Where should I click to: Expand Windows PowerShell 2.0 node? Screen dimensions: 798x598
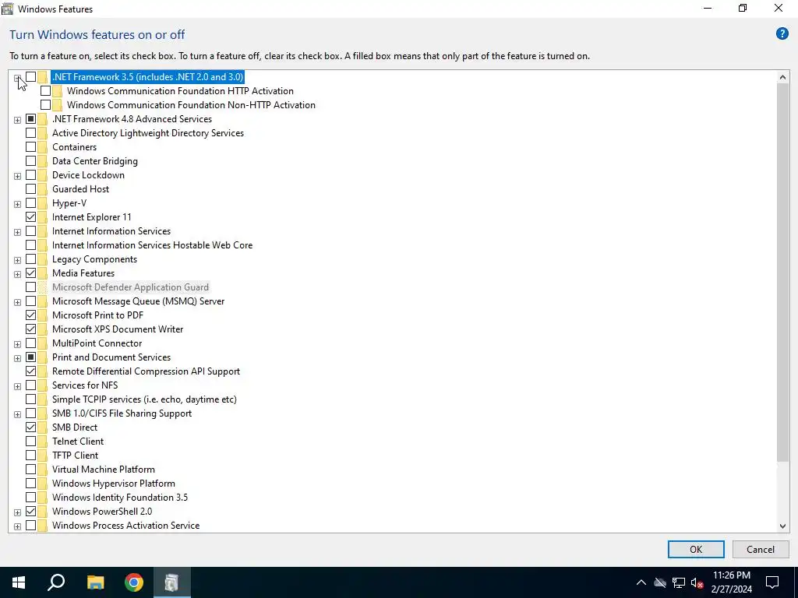point(17,512)
